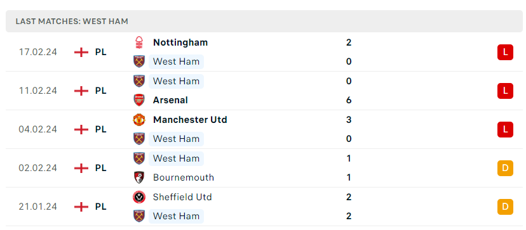Click the Manchester Utd club crest
526x230 pixels.
[139, 120]
